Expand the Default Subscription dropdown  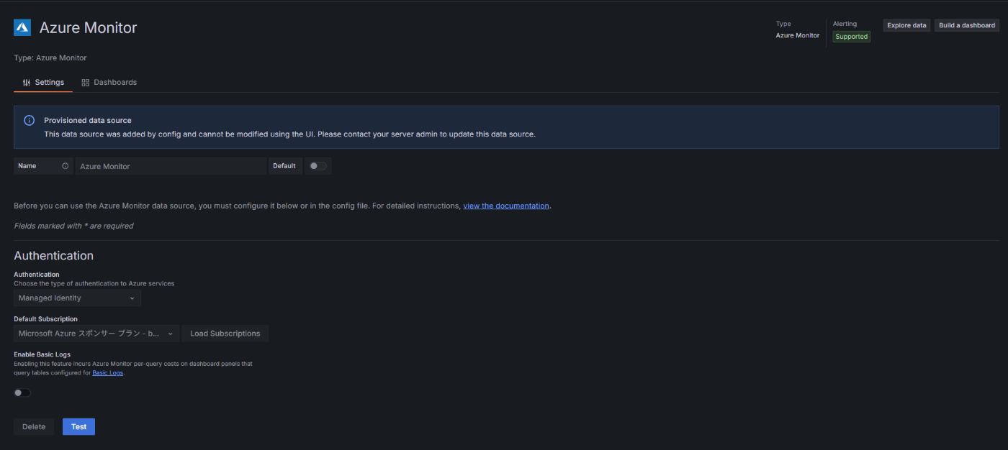click(x=96, y=334)
